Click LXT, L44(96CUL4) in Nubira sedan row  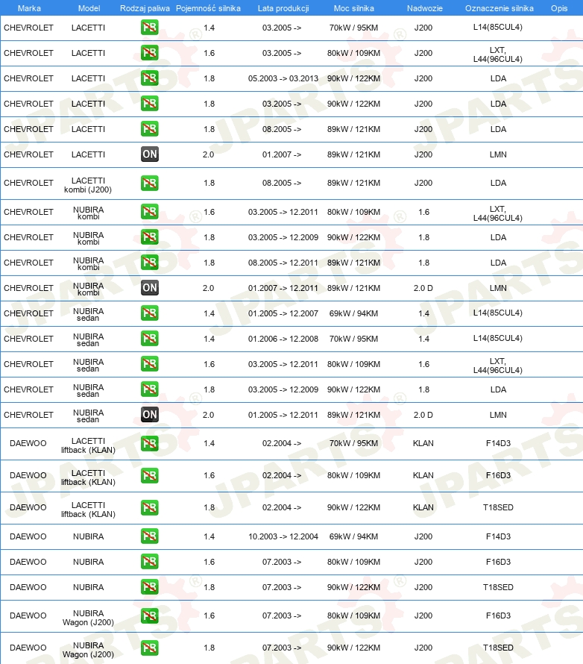tap(497, 366)
